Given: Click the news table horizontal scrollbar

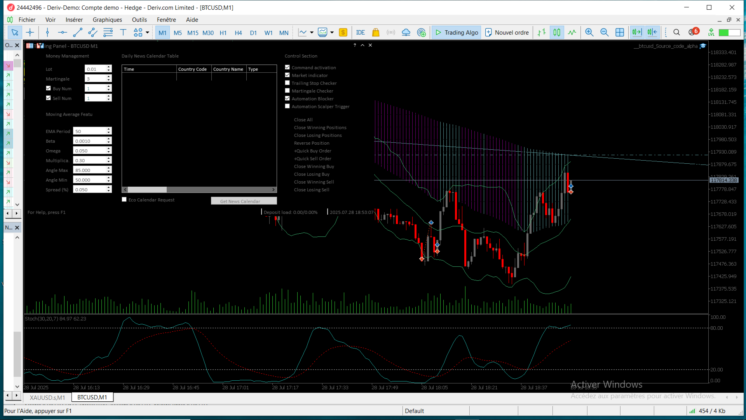Looking at the screenshot, I should [x=199, y=189].
